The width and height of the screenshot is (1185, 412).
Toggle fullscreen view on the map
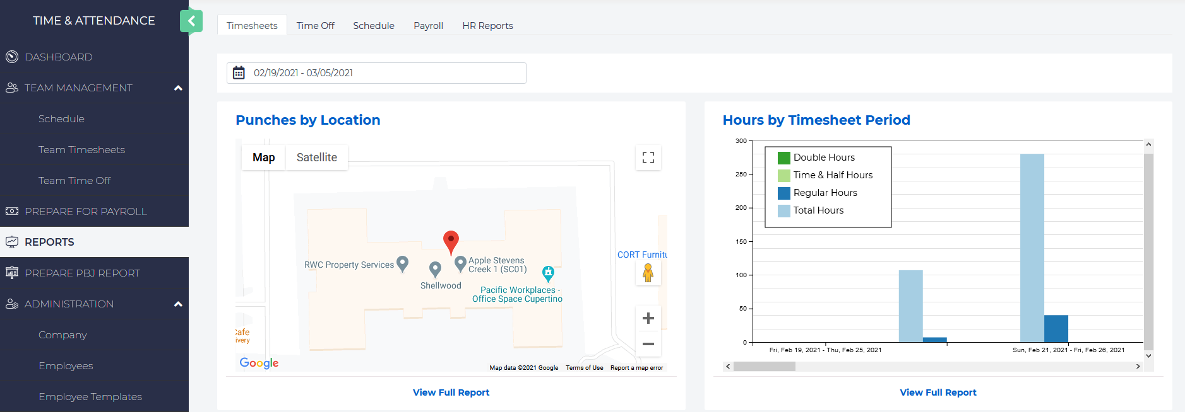click(x=648, y=157)
